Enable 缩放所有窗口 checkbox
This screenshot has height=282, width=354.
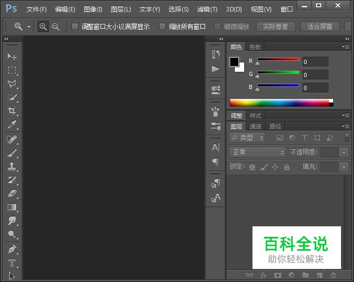[x=162, y=27]
